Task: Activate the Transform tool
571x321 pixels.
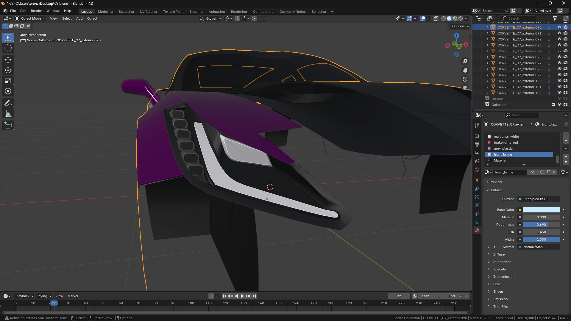Action: (8, 91)
